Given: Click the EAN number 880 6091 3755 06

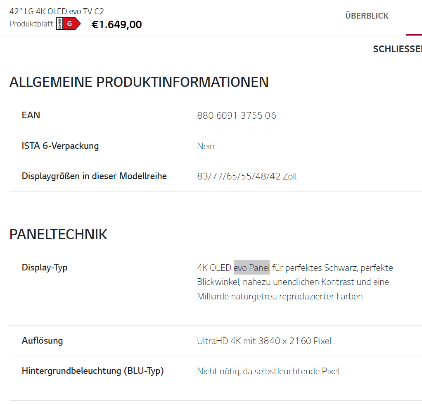Looking at the screenshot, I should (x=237, y=115).
